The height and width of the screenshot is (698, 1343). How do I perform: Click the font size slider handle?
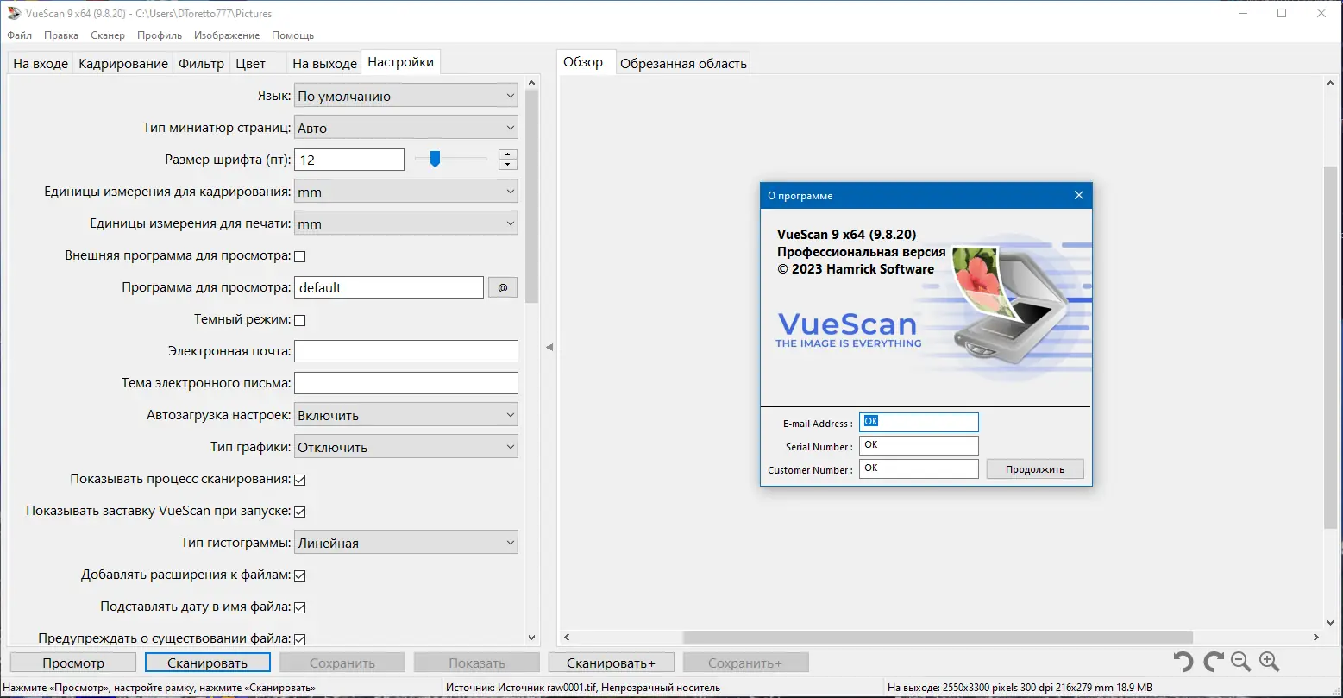pos(436,159)
